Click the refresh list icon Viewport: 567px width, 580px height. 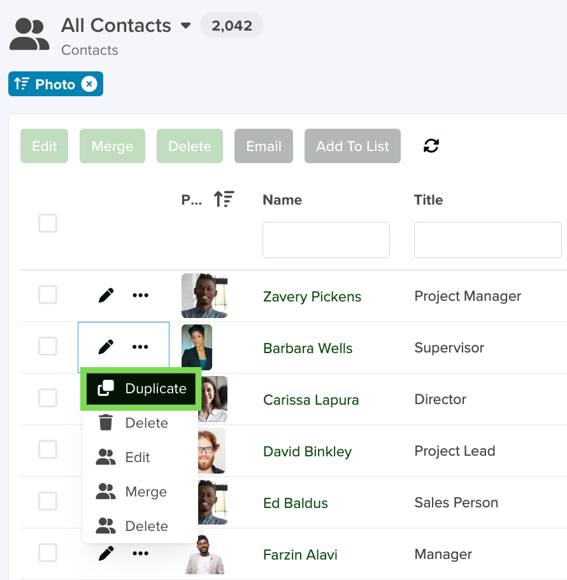pyautogui.click(x=431, y=146)
